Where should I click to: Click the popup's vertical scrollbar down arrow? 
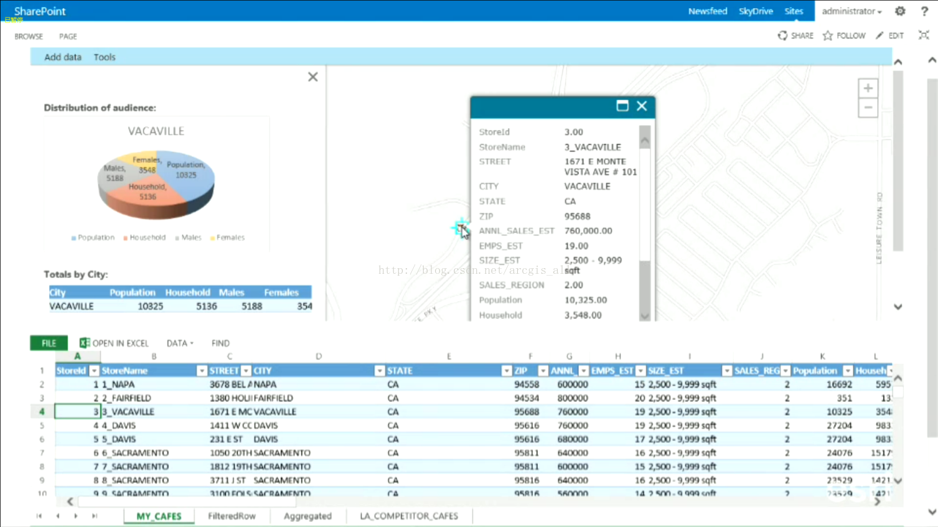645,315
